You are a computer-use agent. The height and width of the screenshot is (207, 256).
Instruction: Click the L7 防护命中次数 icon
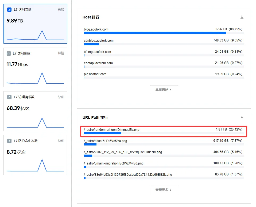(9, 141)
